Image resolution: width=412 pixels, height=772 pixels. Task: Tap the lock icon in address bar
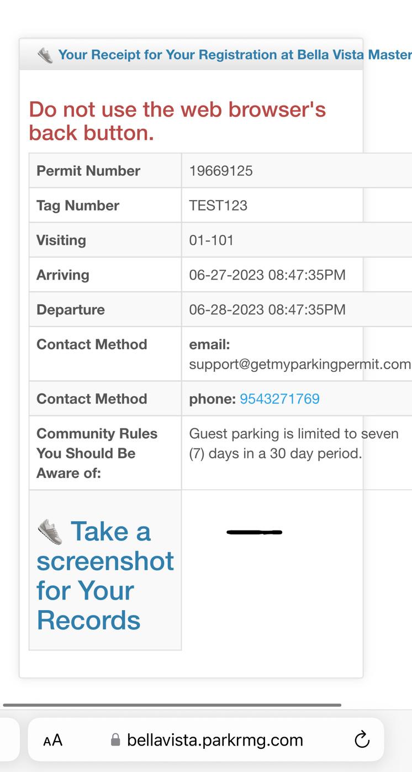(x=115, y=740)
